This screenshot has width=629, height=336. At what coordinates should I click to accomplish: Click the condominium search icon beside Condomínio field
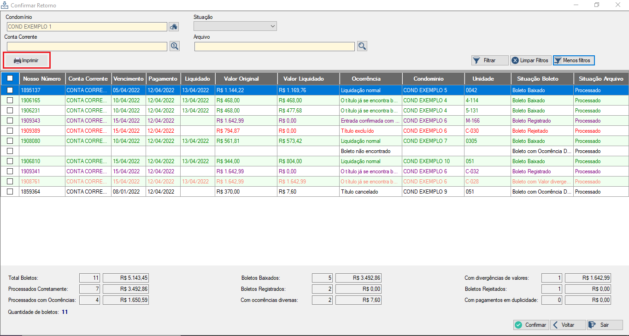click(174, 27)
